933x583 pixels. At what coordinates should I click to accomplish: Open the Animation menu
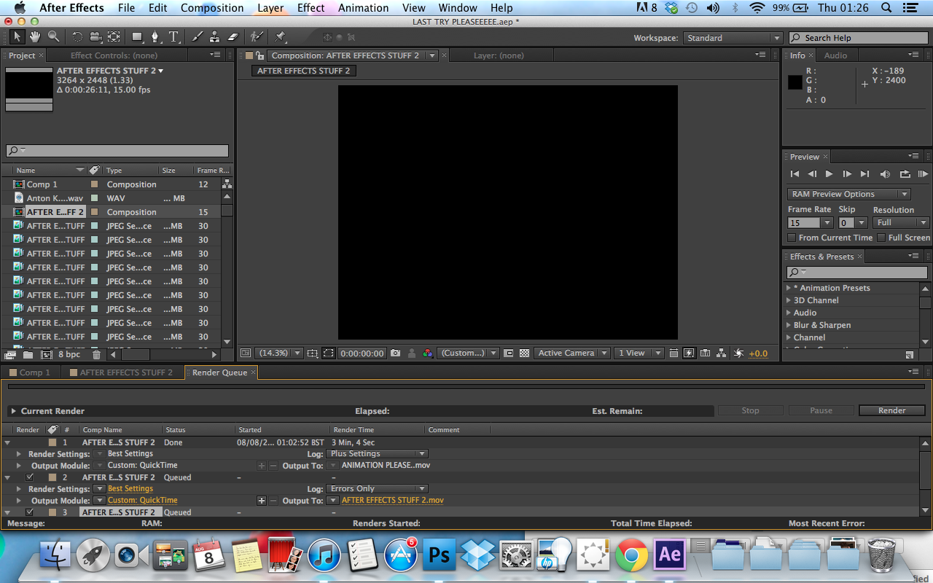click(363, 8)
